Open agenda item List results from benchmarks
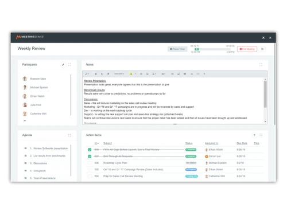The width and height of the screenshot is (287, 215). [x=49, y=156]
